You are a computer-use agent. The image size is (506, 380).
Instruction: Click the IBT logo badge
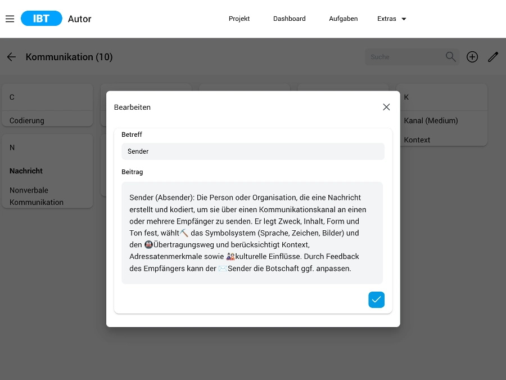pyautogui.click(x=41, y=19)
